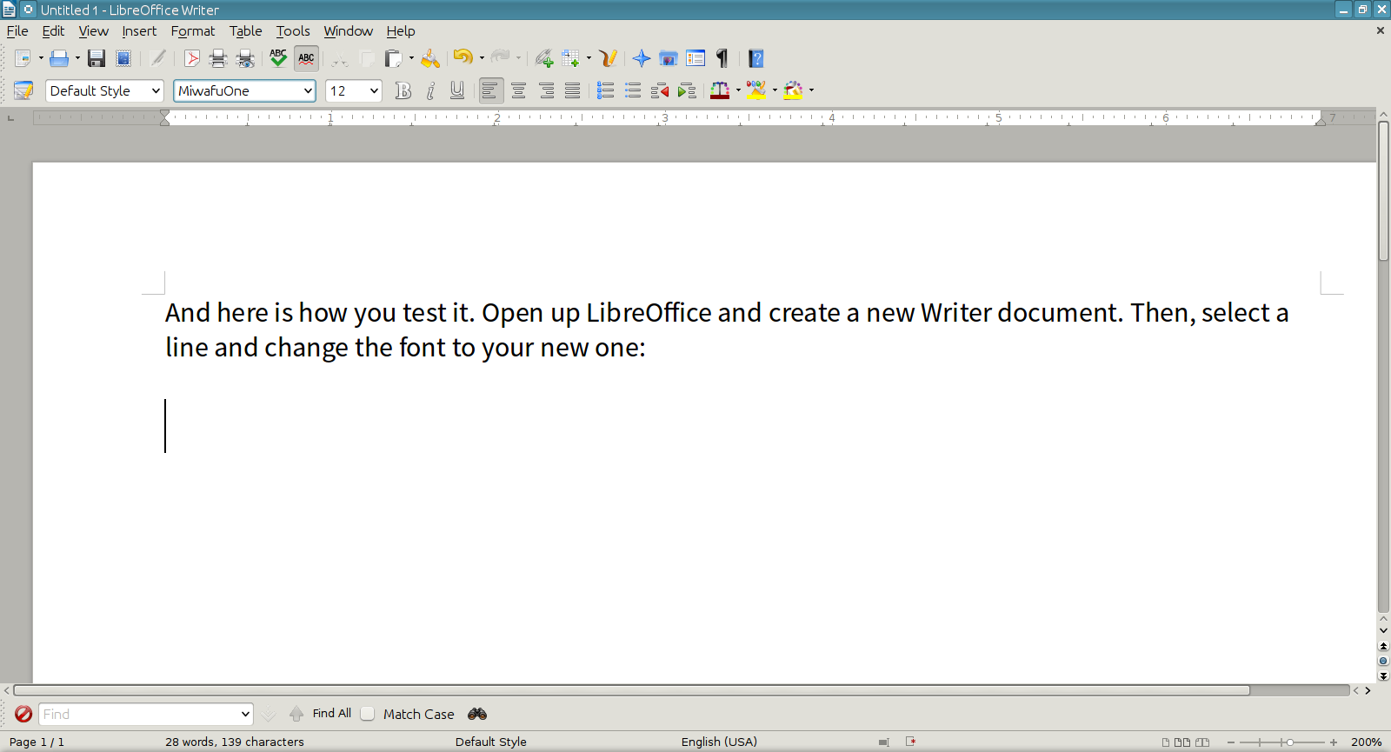Show Draw Functions pencil icon

point(608,58)
